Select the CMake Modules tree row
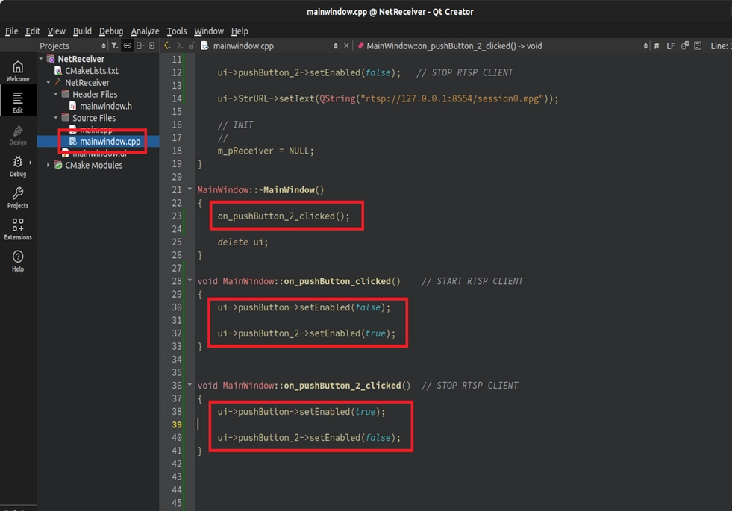 click(93, 165)
